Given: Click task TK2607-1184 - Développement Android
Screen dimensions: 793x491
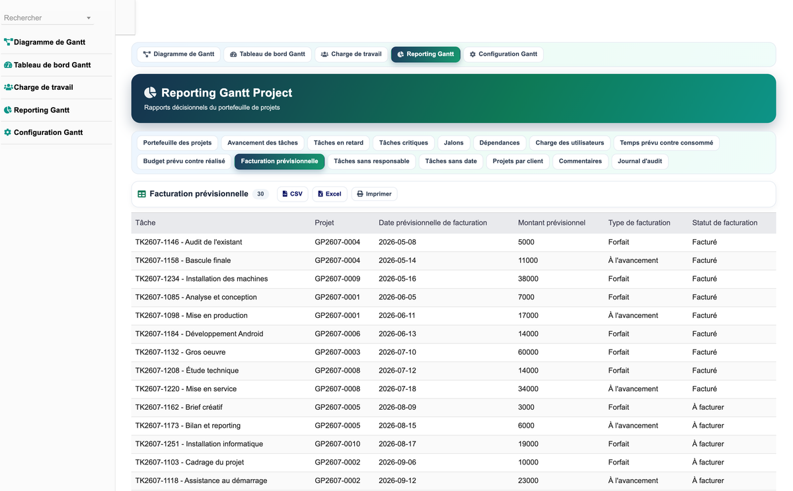Looking at the screenshot, I should tap(199, 334).
